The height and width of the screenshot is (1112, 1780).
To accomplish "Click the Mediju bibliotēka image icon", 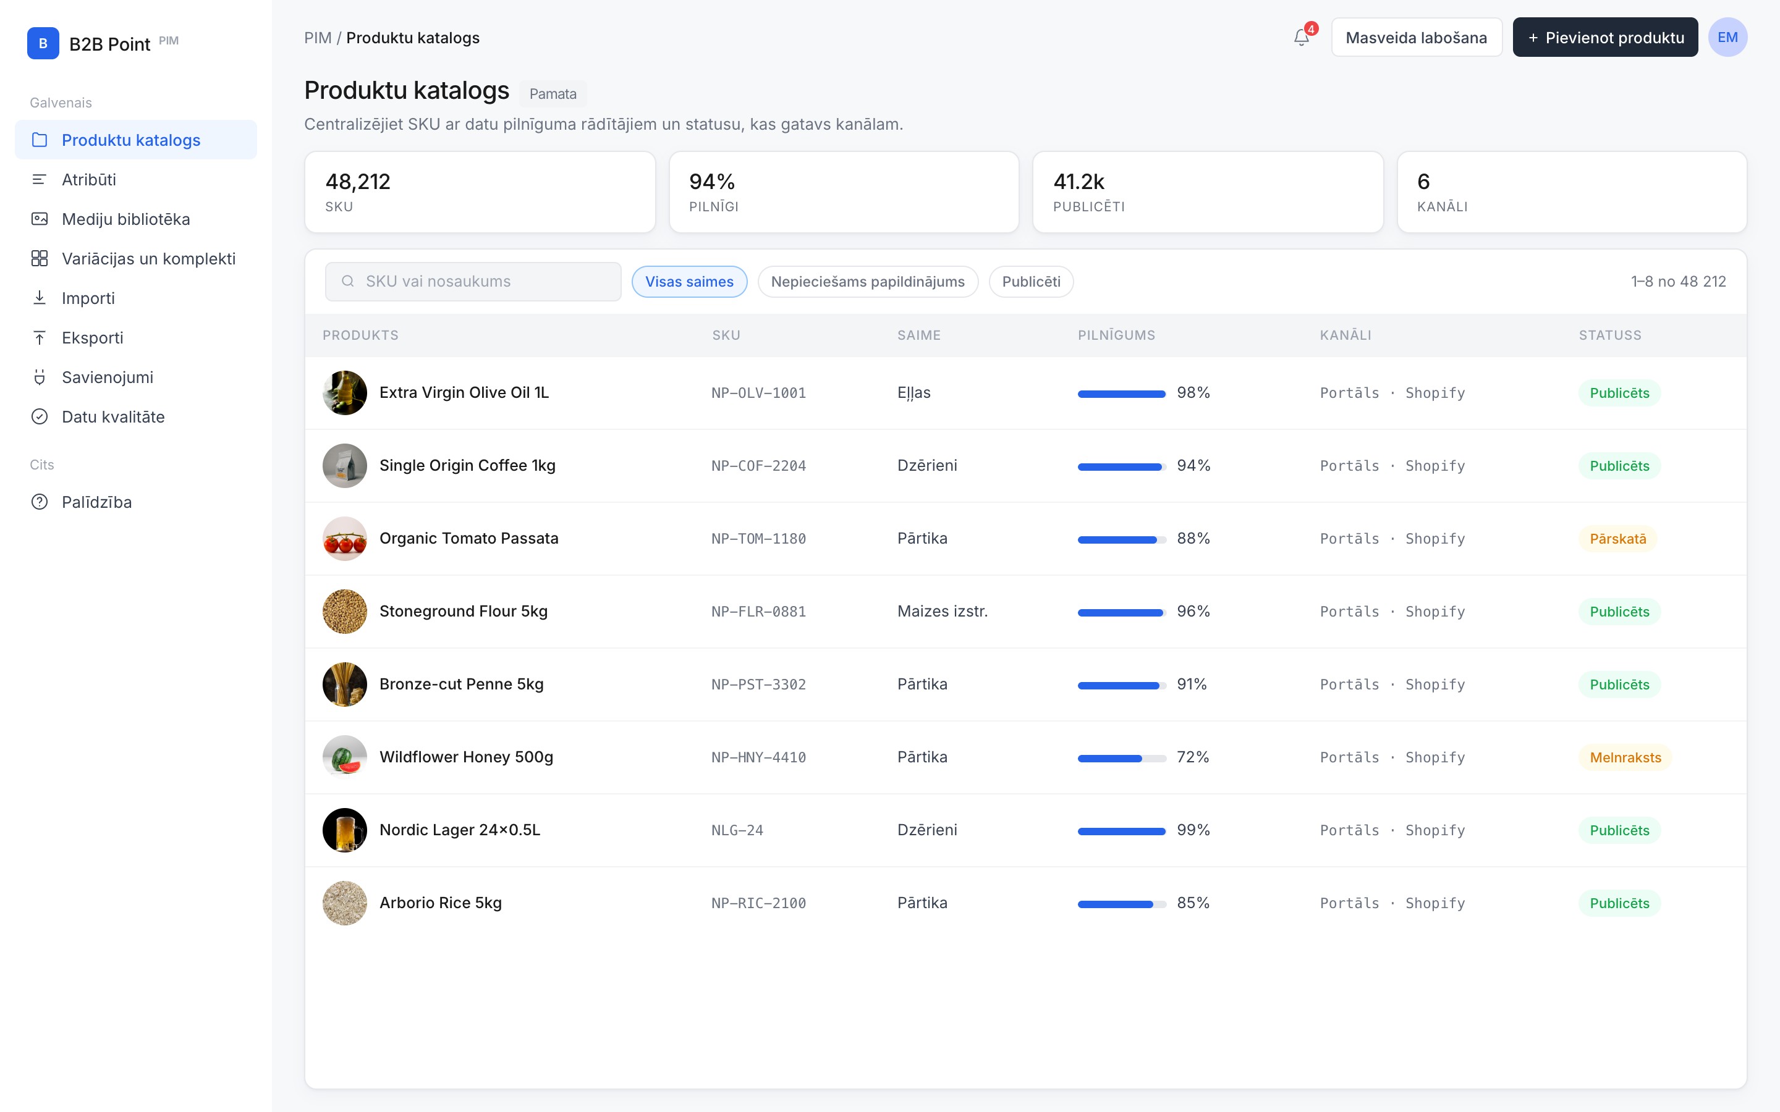I will click(40, 219).
